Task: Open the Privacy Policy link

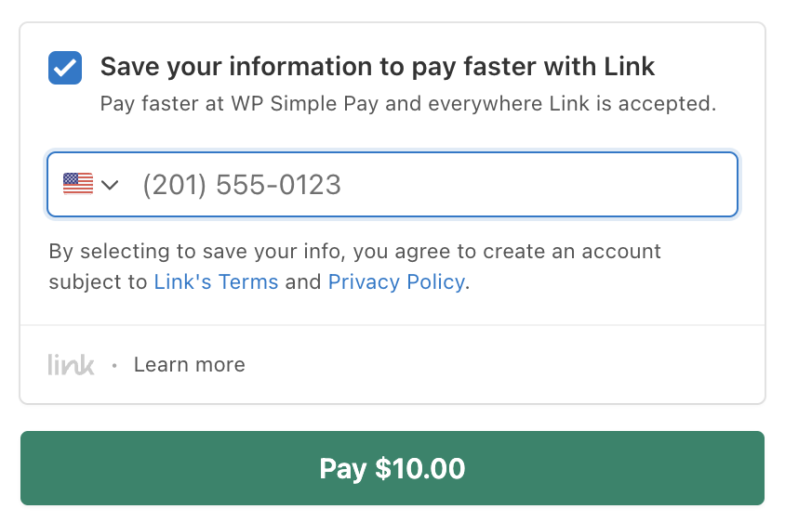Action: (396, 282)
